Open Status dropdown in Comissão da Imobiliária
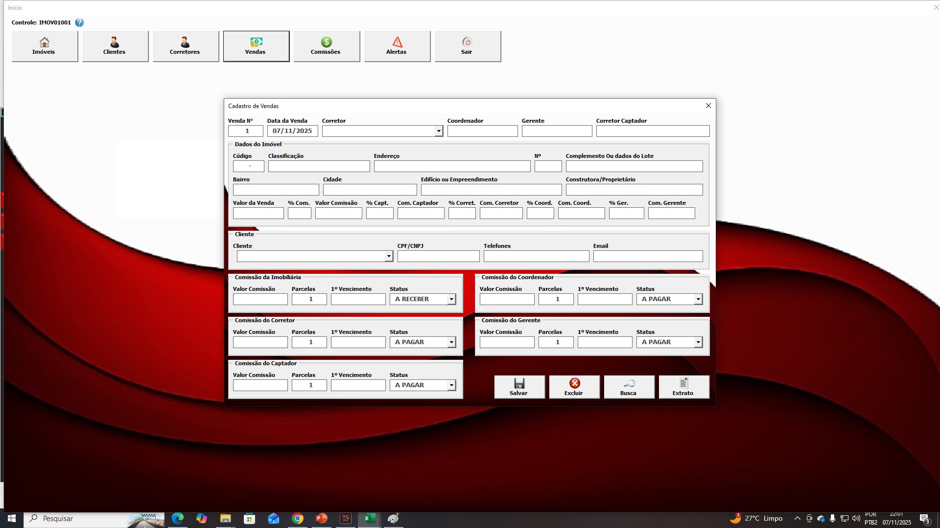The image size is (940, 528). 451,299
